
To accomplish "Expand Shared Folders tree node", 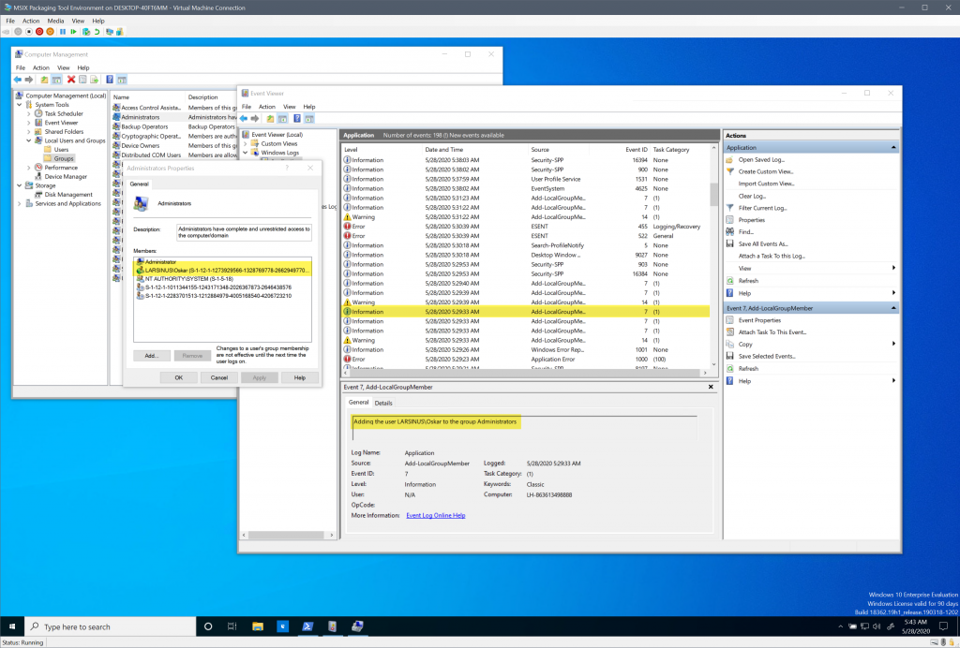I will 29,131.
